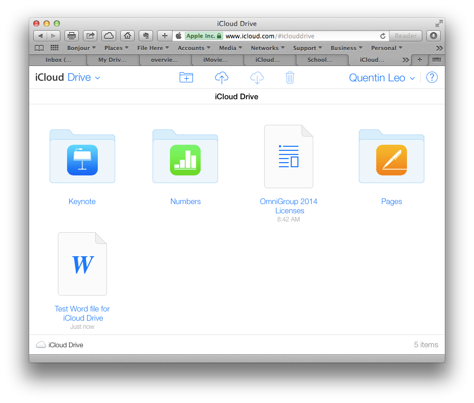The width and height of the screenshot is (474, 403).
Task: Click the Reader button
Action: (x=405, y=36)
